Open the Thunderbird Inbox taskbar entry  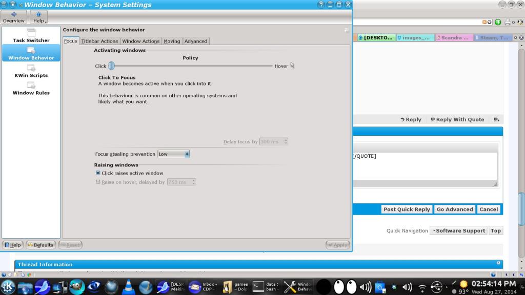pos(203,287)
